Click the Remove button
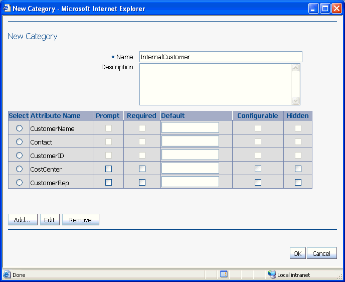 [x=81, y=220]
